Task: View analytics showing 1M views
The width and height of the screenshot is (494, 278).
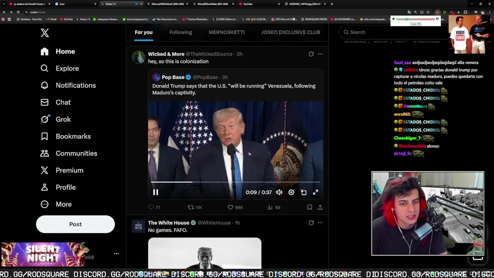Action: click(274, 207)
